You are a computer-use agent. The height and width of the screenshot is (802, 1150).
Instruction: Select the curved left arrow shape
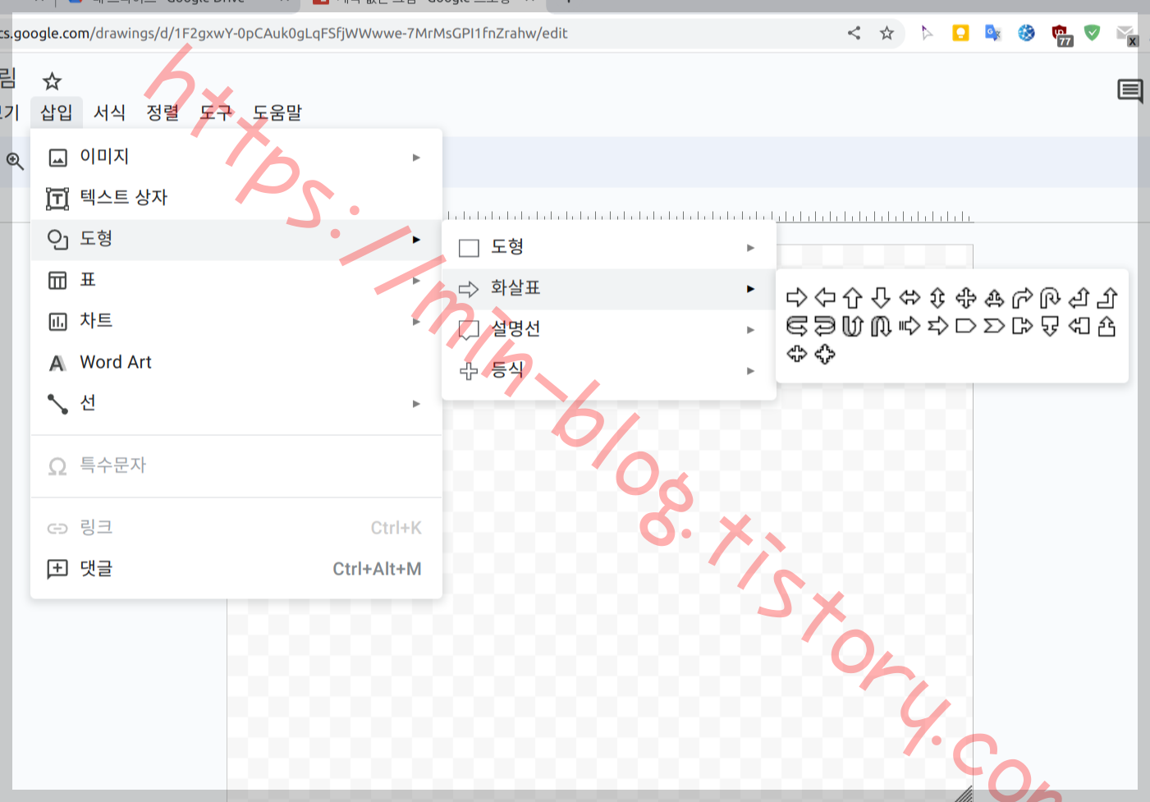click(825, 326)
